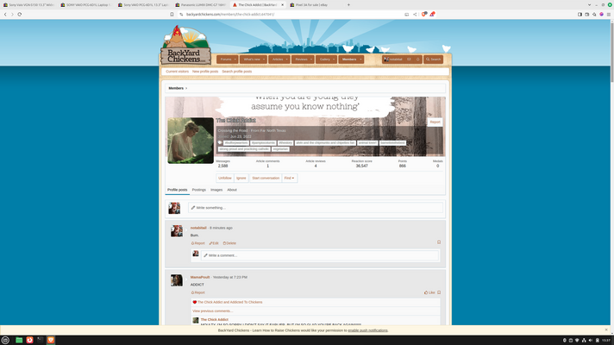The image size is (614, 345).
Task: Switch to the Postings tab
Action: (x=199, y=190)
